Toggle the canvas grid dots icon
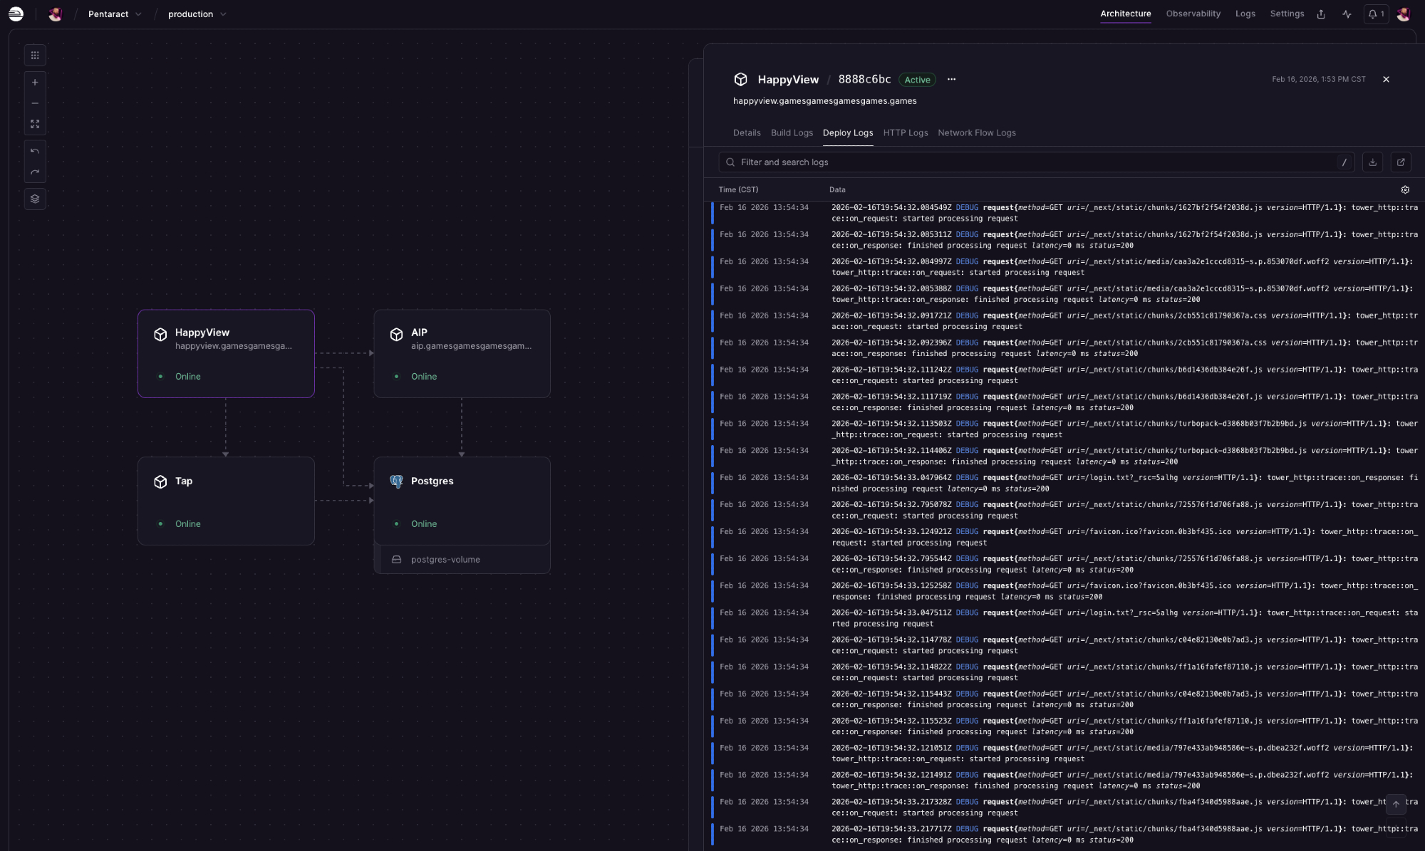This screenshot has height=851, width=1425. coord(35,56)
